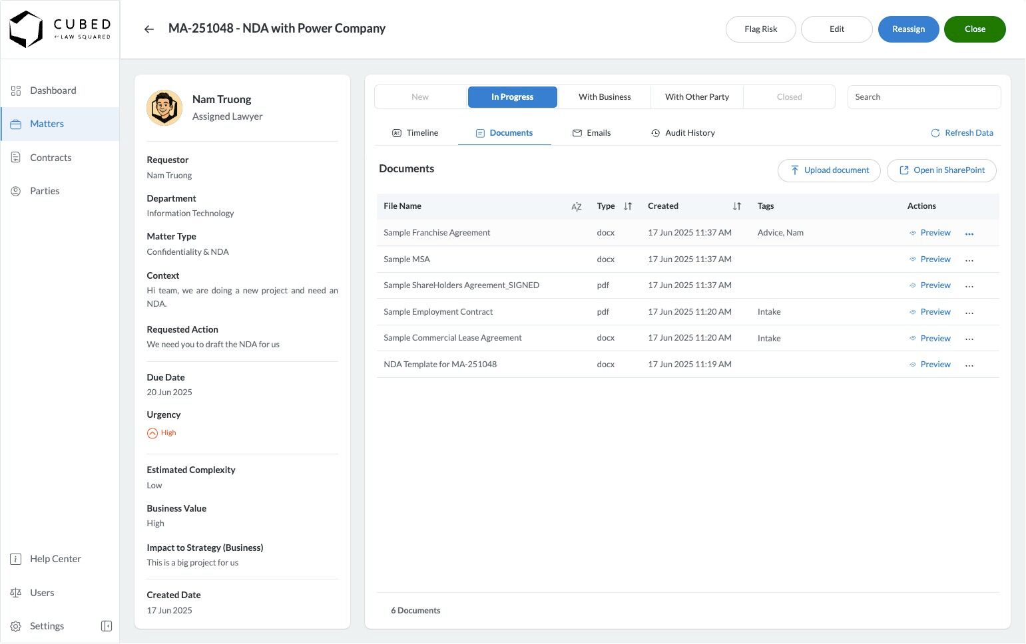Toggle sort order on Type column
This screenshot has width=1026, height=644.
[628, 207]
